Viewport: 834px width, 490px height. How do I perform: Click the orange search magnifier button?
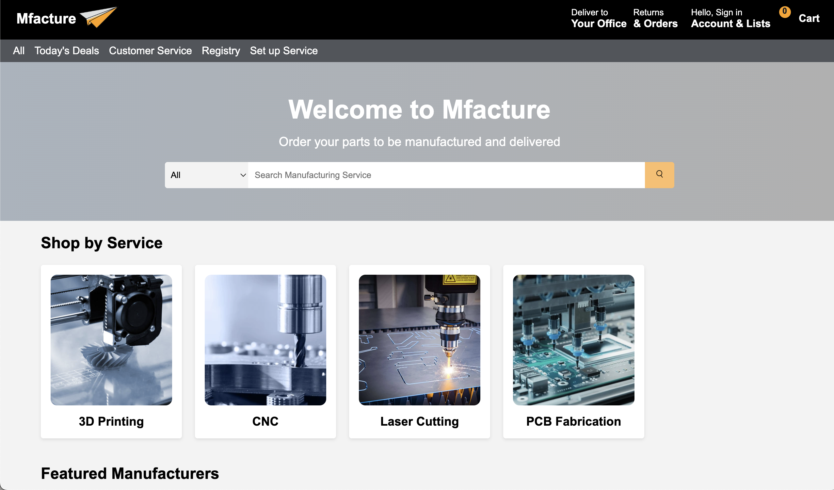coord(659,175)
